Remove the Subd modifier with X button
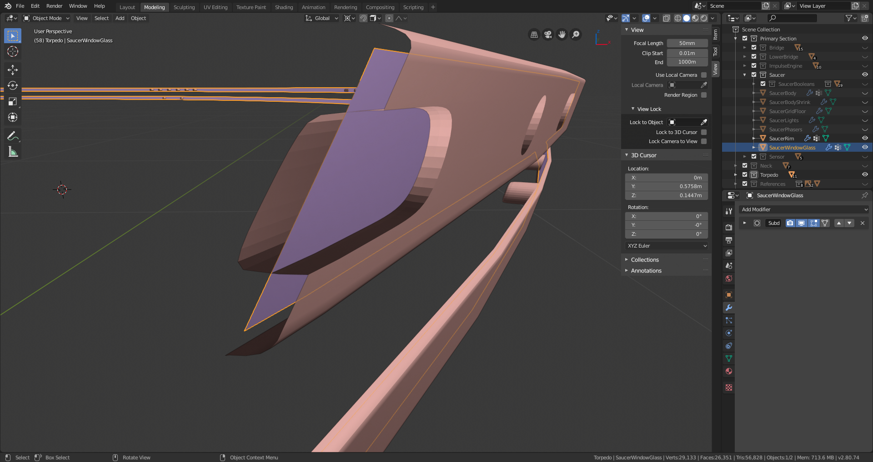 863,223
